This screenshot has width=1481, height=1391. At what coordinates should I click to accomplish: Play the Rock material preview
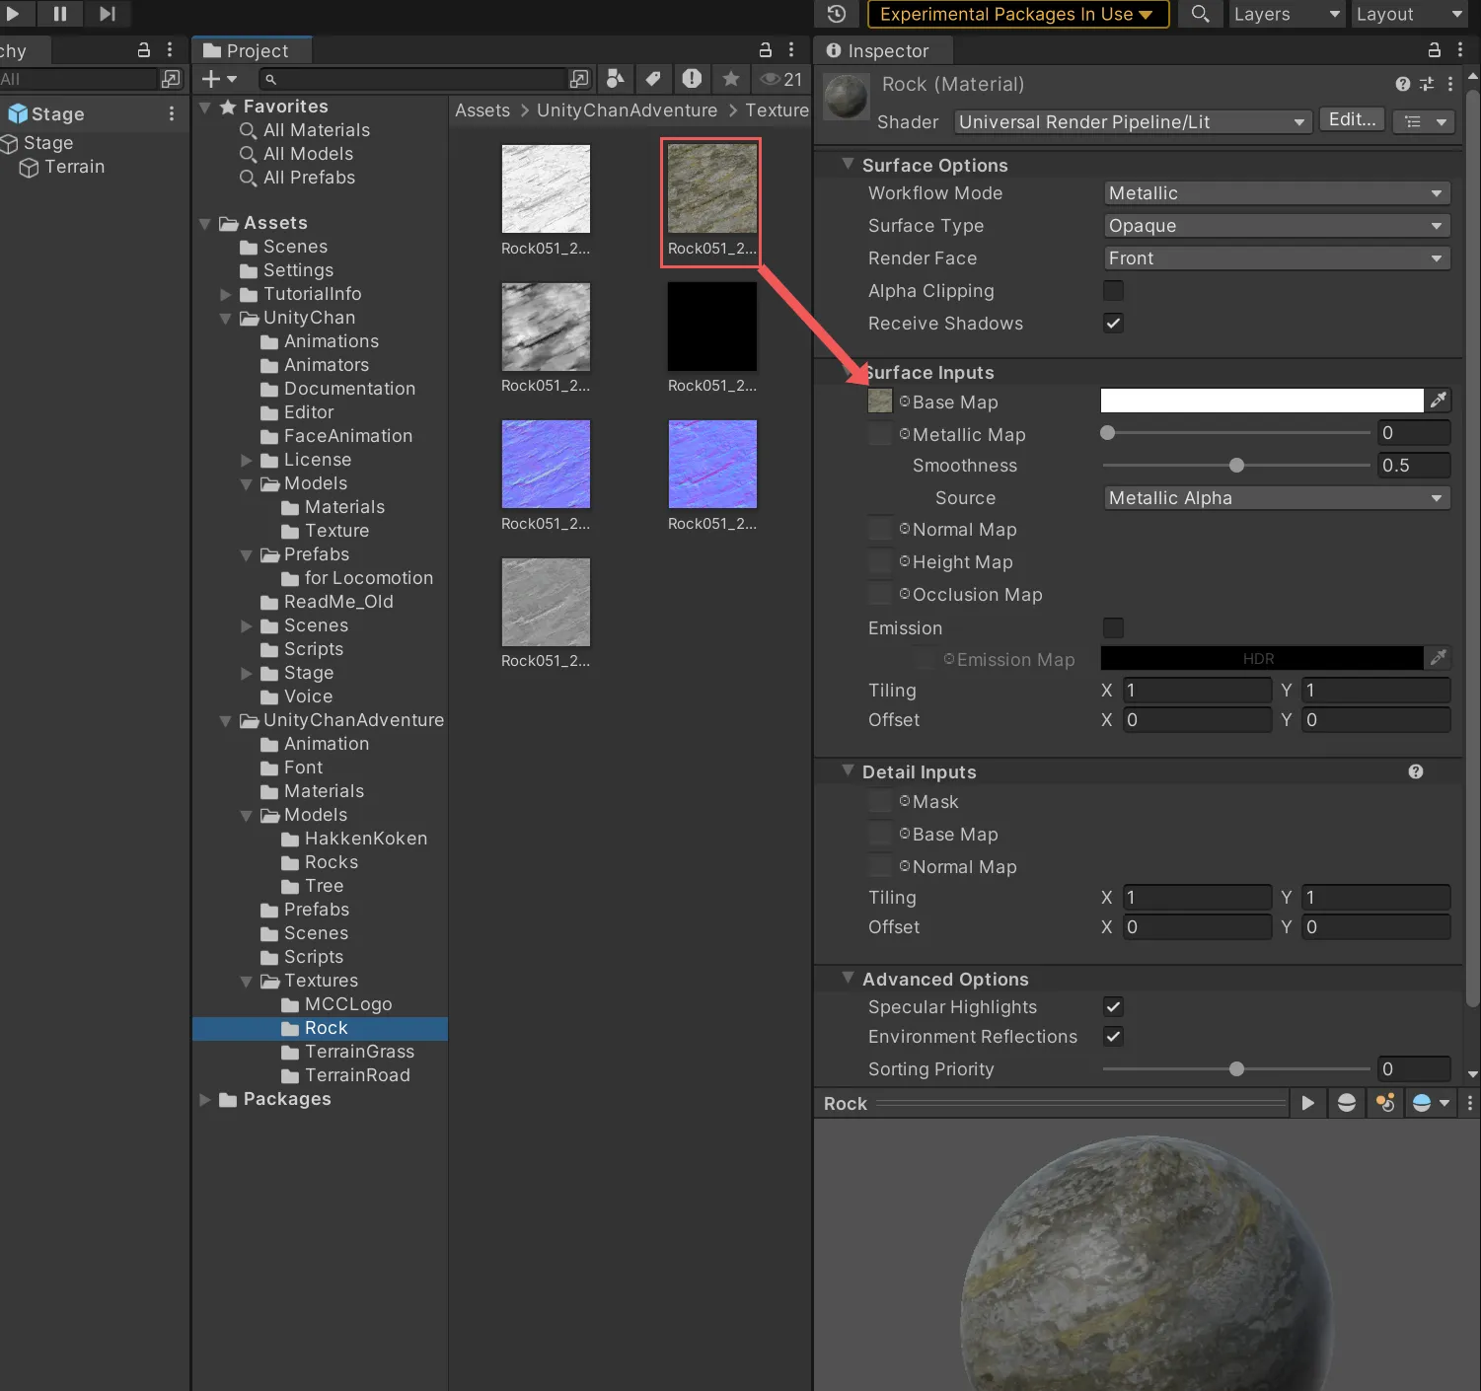[x=1307, y=1103]
